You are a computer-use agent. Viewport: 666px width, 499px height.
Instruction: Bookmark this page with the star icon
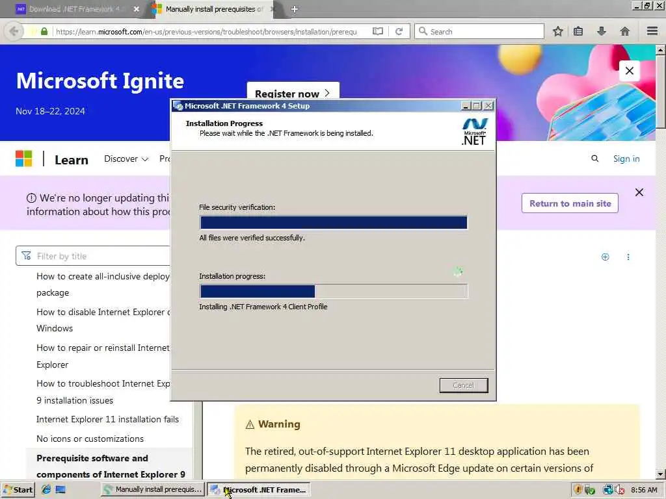click(x=557, y=31)
